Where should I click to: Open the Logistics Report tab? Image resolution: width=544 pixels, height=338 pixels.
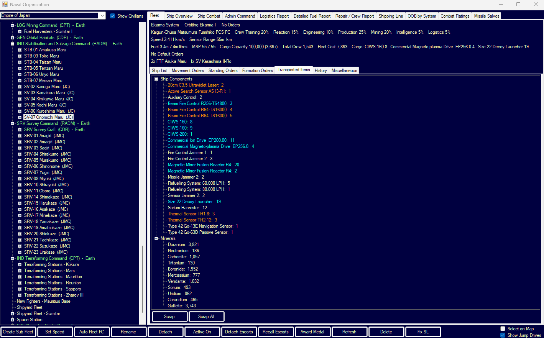click(x=274, y=16)
